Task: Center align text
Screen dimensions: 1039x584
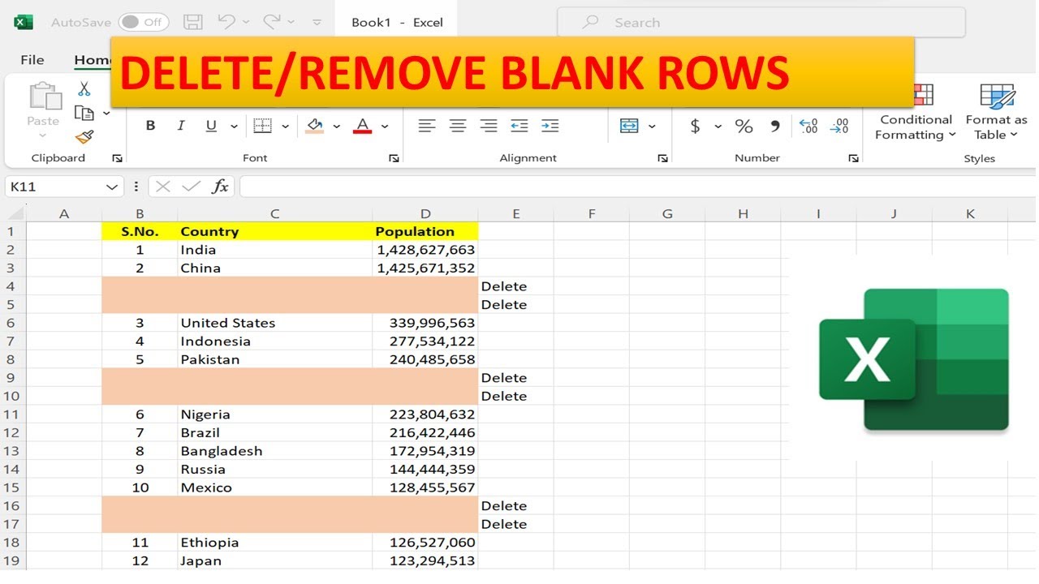Action: pos(458,126)
